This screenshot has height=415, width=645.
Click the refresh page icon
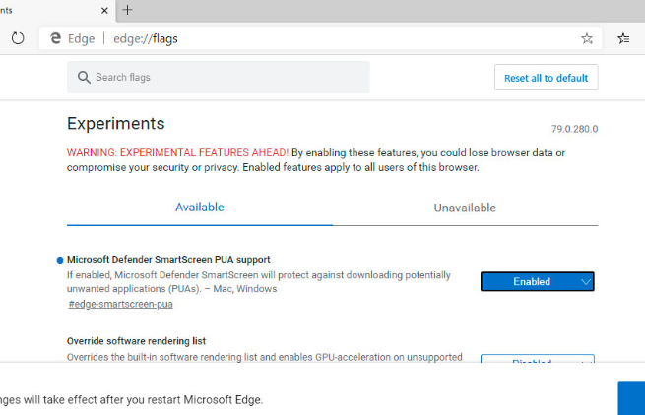coord(18,38)
